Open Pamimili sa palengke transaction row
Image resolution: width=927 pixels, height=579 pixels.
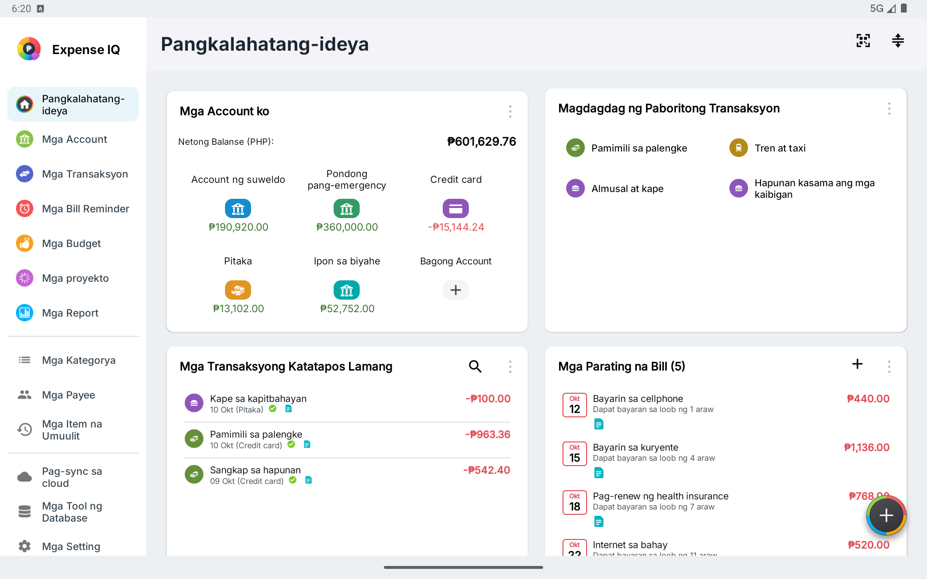coord(347,440)
